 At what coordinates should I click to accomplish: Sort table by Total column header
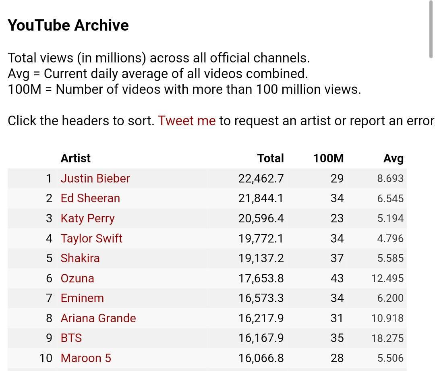271,158
